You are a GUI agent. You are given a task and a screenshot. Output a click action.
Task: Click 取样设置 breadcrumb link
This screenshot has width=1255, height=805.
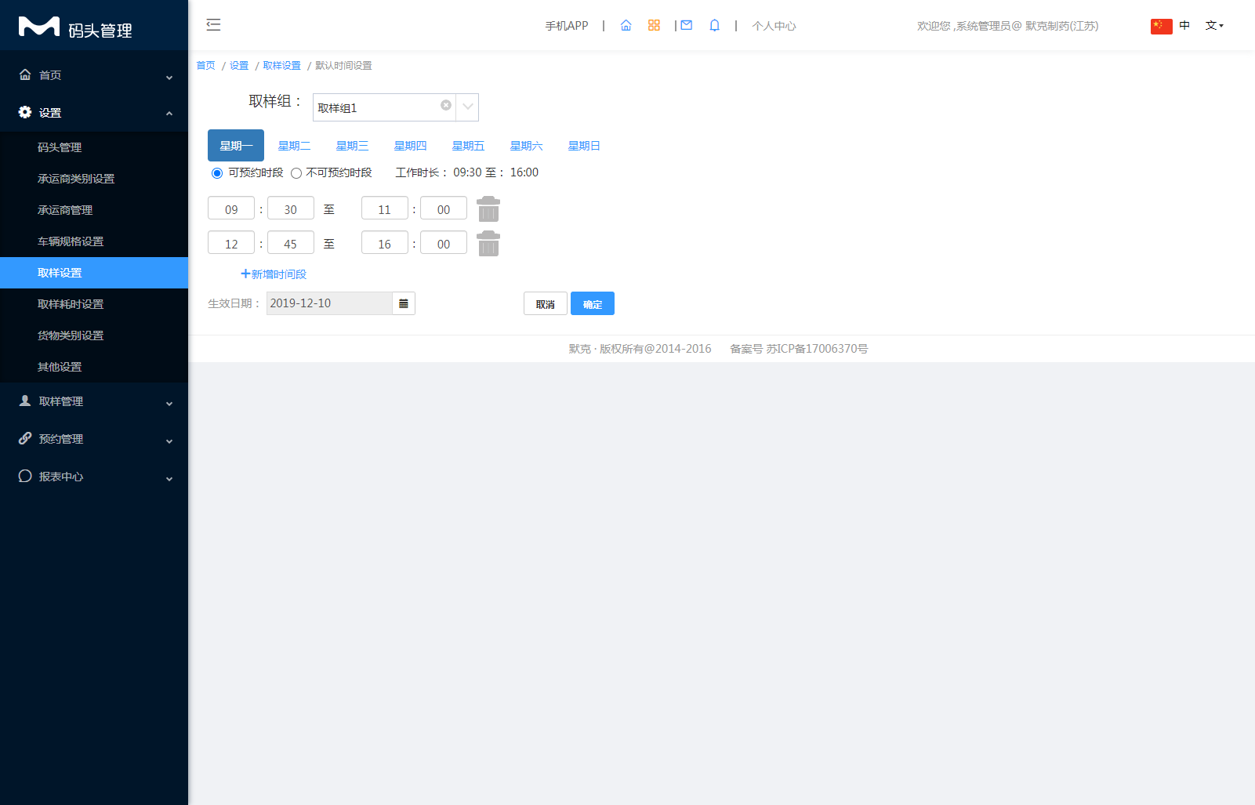tap(282, 65)
